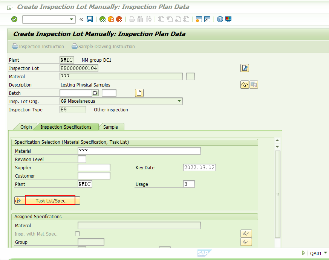Viewport: 329px width, 260px height.
Task: Click the scroll up arrow of tab area
Action: (x=277, y=140)
